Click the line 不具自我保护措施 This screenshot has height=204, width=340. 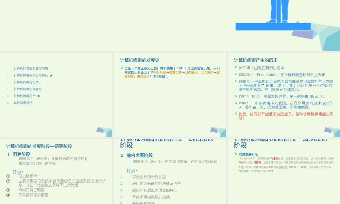click(33, 195)
